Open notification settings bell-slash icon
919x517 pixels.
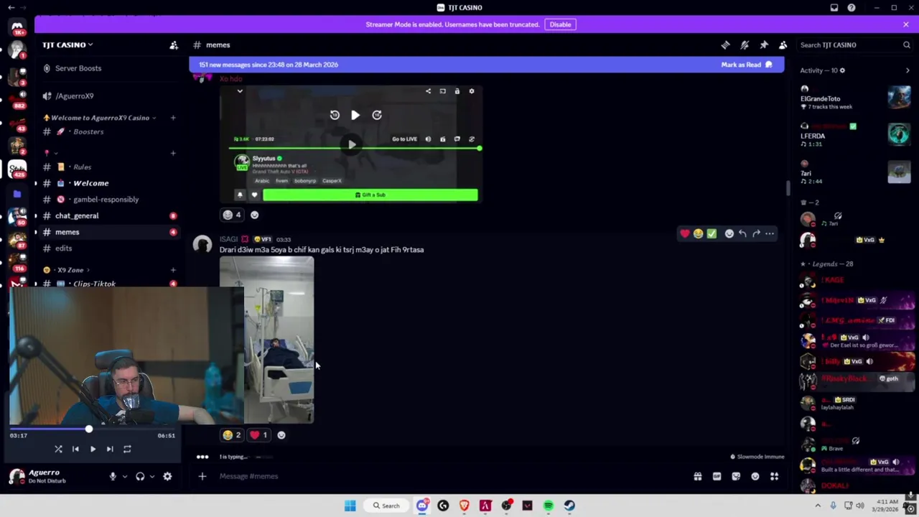point(745,45)
